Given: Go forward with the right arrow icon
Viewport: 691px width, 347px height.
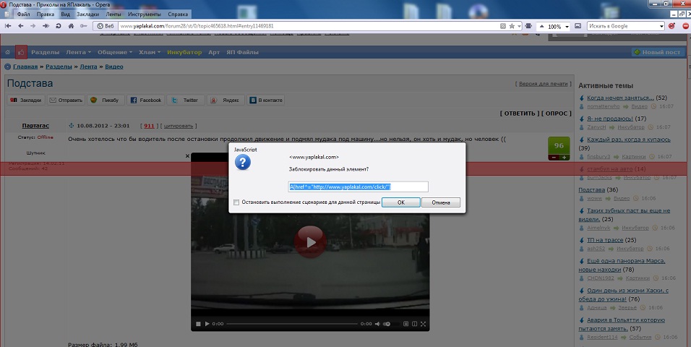Looking at the screenshot, I should (x=33, y=26).
